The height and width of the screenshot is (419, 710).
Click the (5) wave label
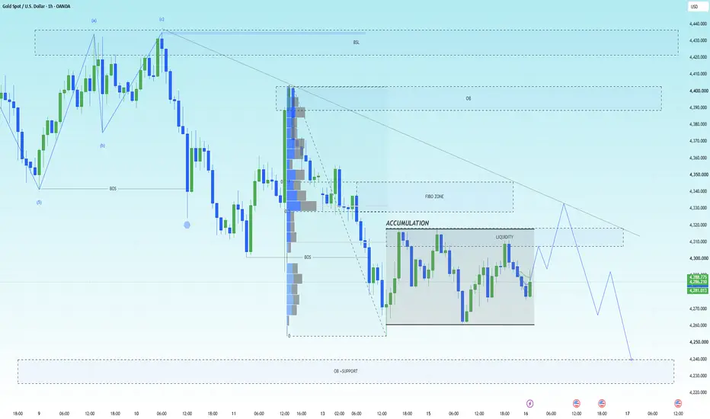click(x=39, y=203)
